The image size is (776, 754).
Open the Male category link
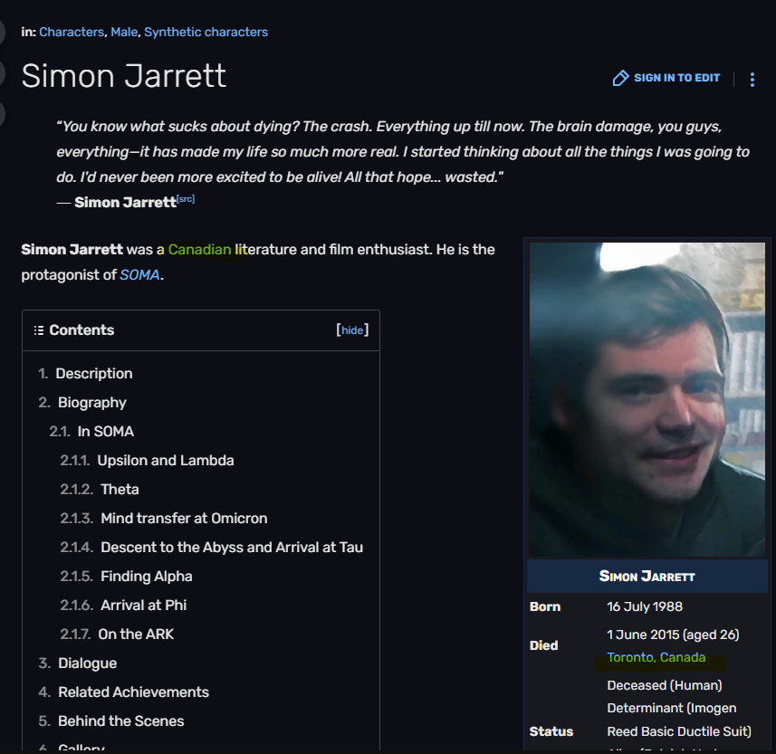(x=124, y=33)
